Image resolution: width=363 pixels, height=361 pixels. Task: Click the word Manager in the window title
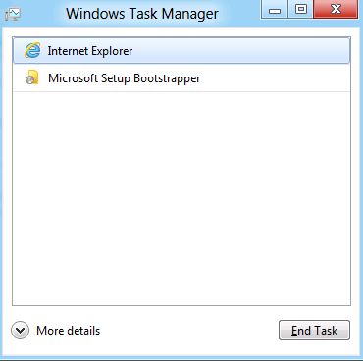click(190, 15)
